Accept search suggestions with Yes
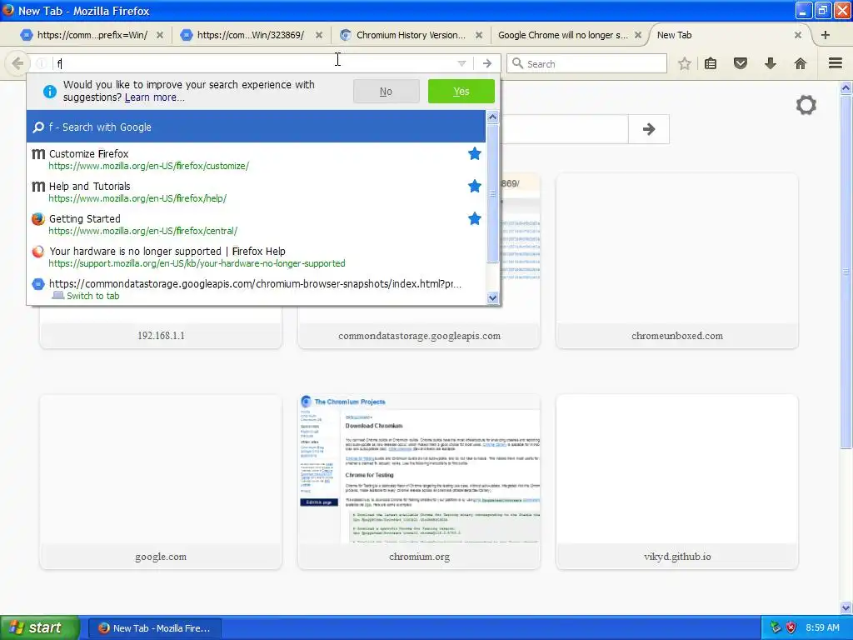853x640 pixels. point(461,92)
